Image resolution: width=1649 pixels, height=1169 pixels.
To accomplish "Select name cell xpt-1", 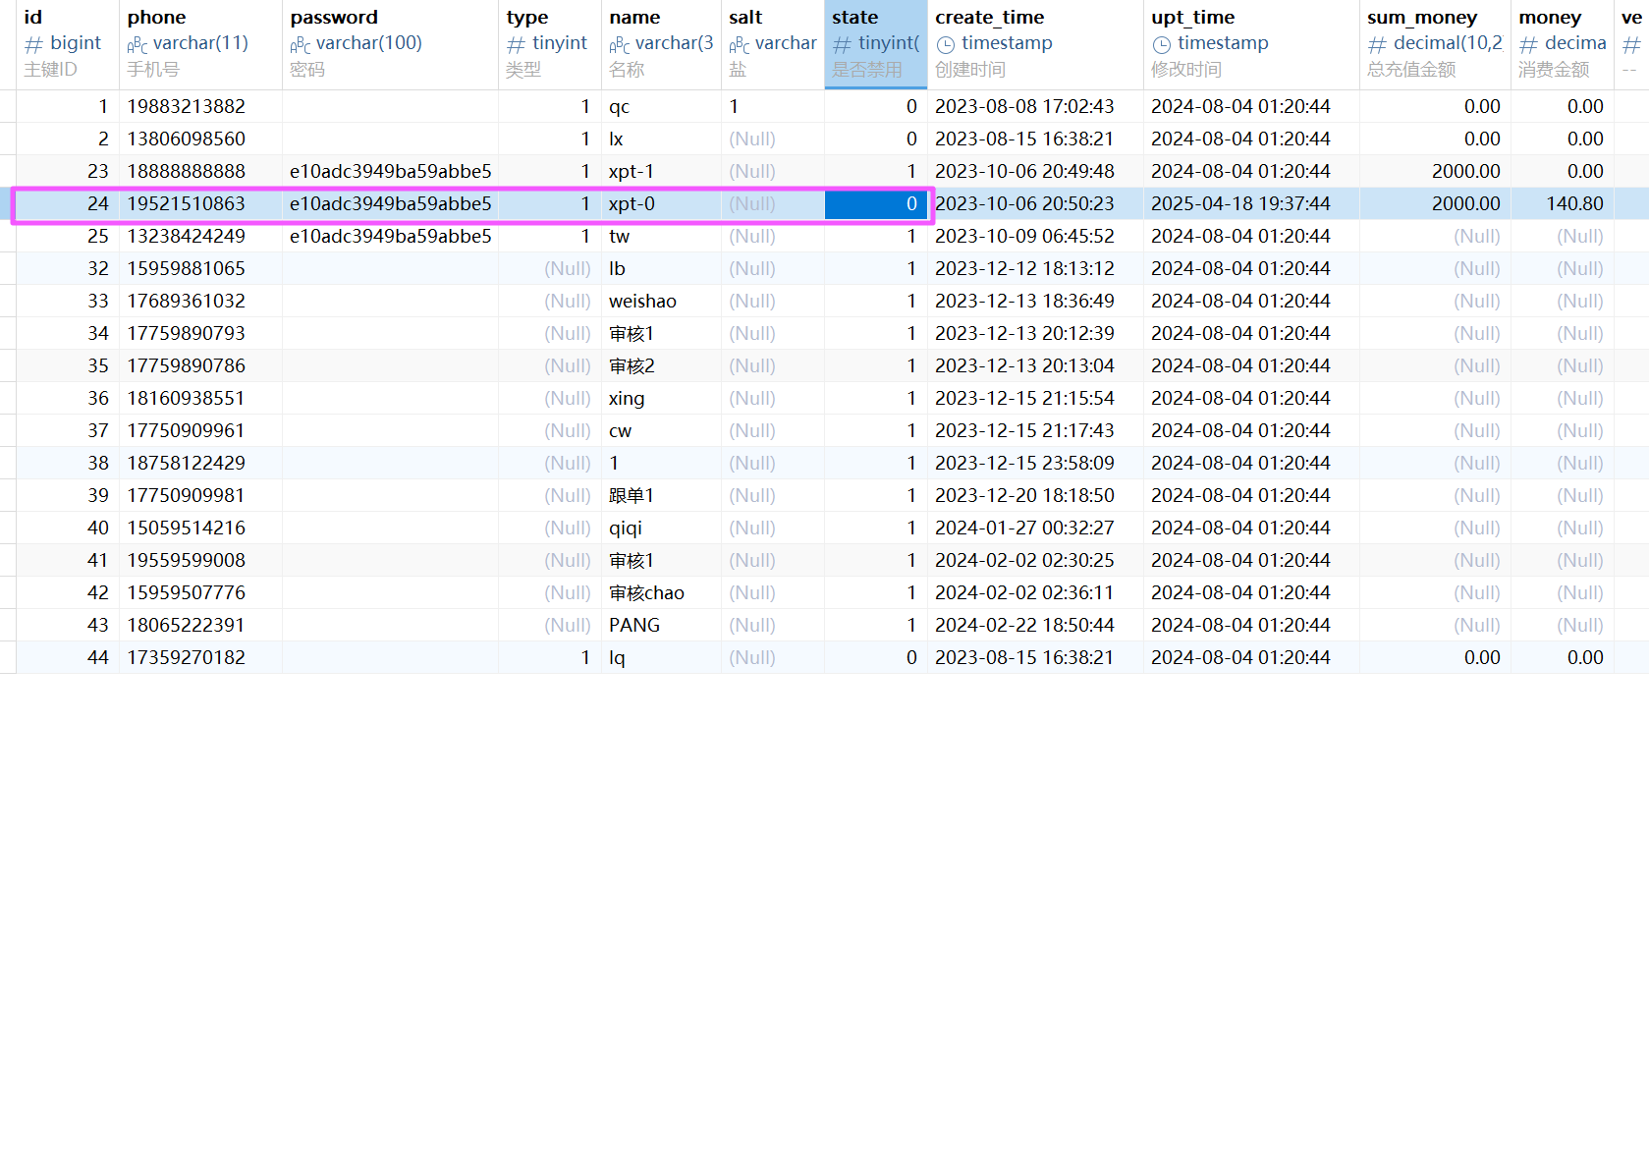I will (x=661, y=171).
